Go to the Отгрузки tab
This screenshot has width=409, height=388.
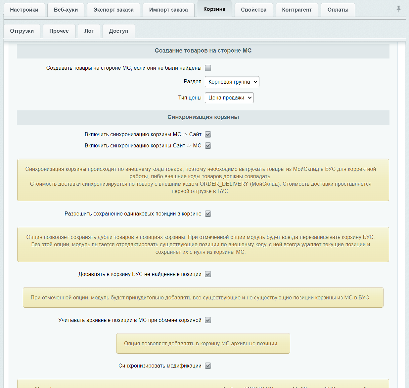(22, 31)
